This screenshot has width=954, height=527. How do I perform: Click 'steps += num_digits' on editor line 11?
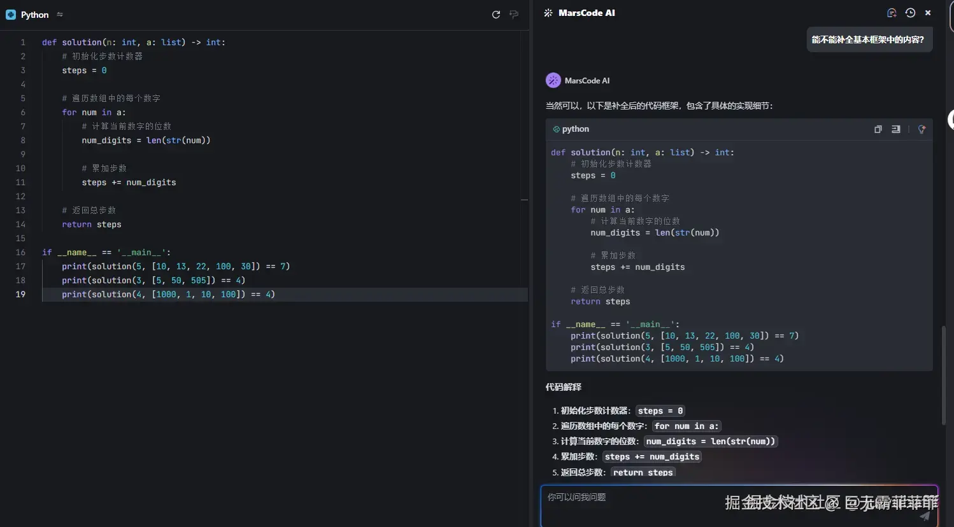click(x=129, y=182)
